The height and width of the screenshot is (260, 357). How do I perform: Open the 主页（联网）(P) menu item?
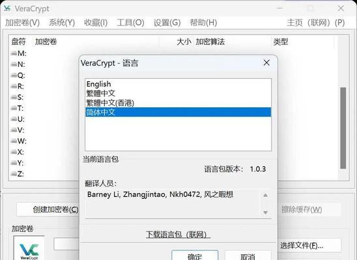click(x=315, y=23)
